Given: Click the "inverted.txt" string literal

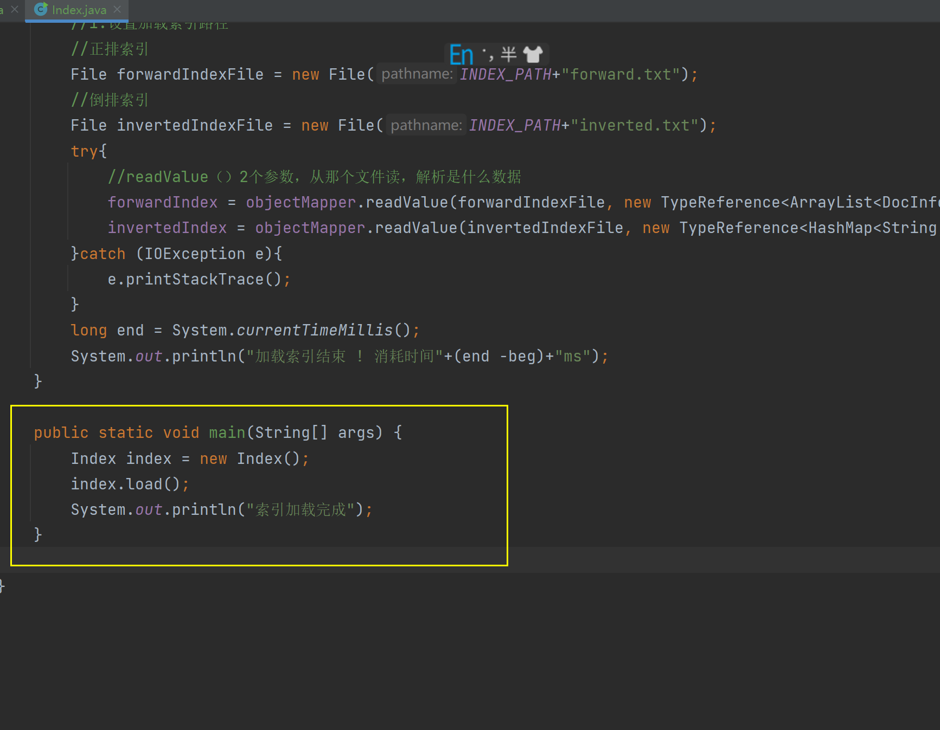Looking at the screenshot, I should coord(635,125).
